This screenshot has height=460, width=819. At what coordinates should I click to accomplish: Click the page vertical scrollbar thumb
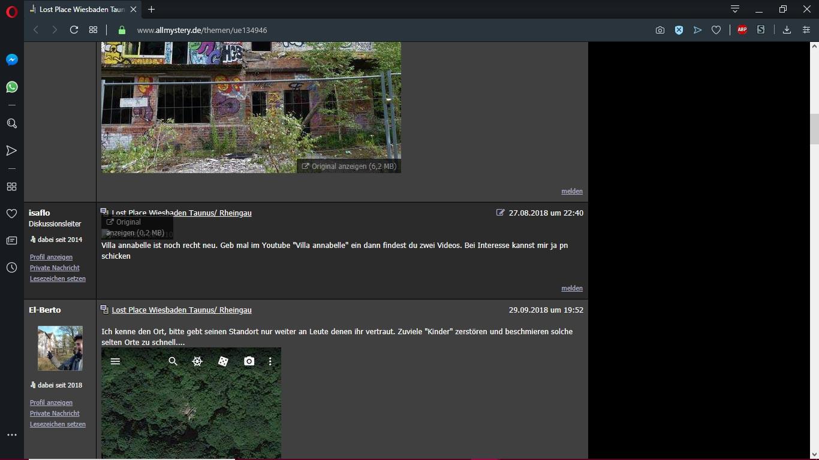point(814,129)
